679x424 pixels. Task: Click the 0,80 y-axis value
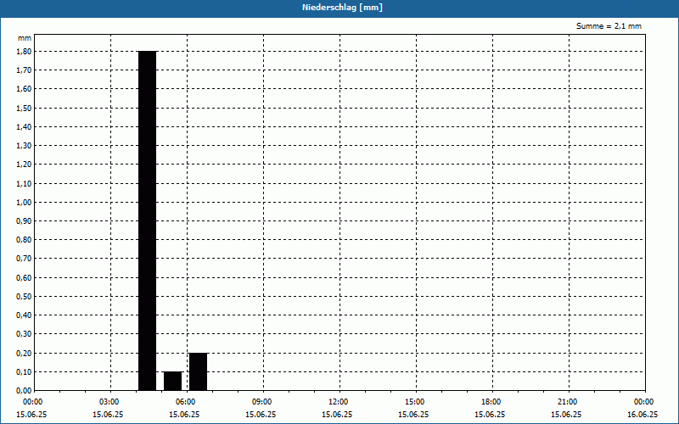[x=24, y=239]
